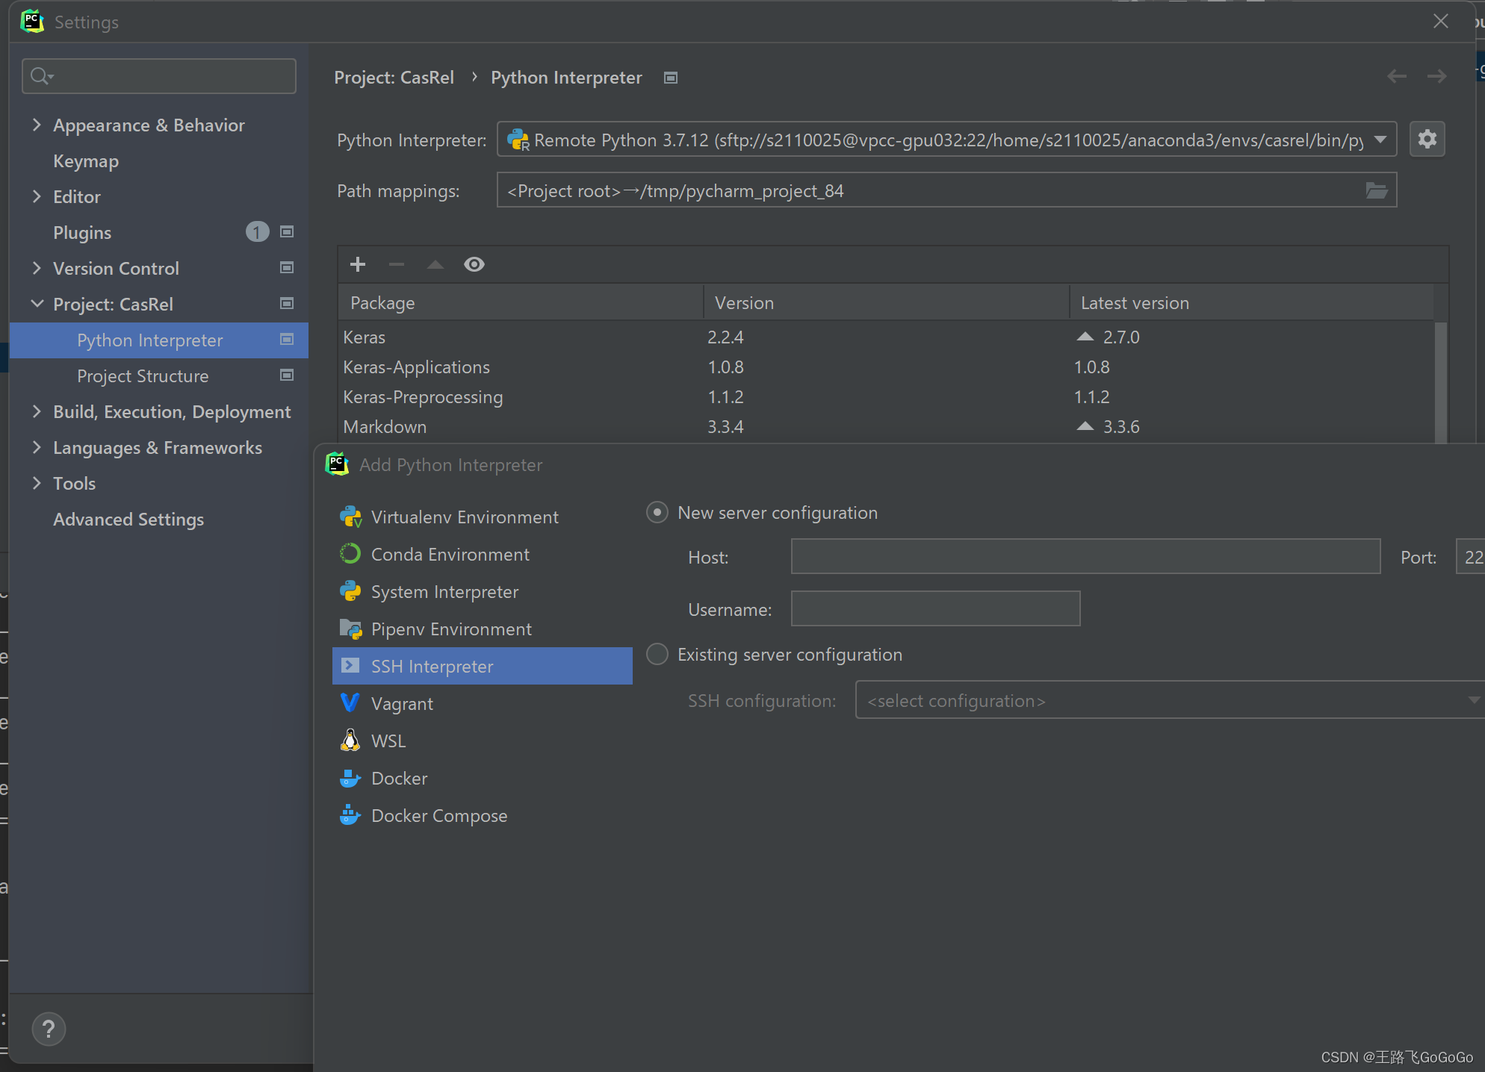Select Existing server configuration radio button
The width and height of the screenshot is (1485, 1072).
point(657,654)
